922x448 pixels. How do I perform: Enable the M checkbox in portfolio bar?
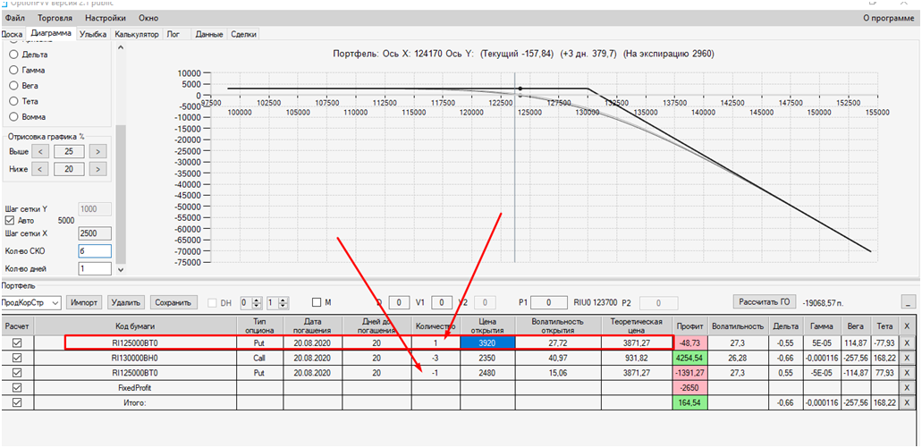(317, 302)
